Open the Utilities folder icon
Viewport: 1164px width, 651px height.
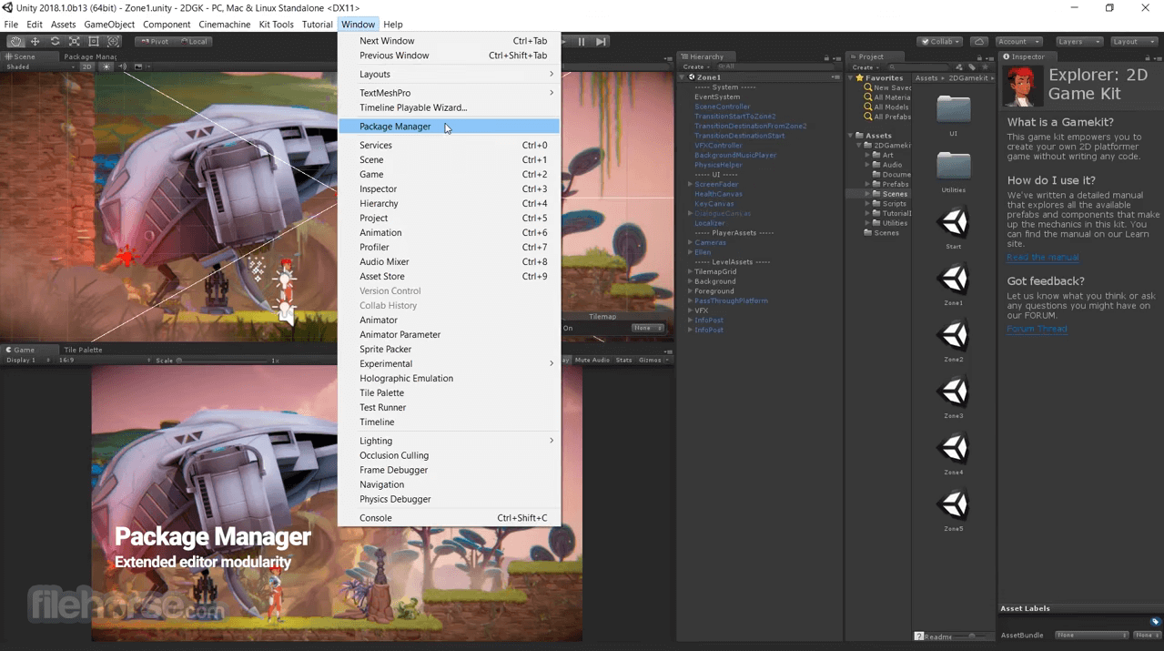coord(953,166)
